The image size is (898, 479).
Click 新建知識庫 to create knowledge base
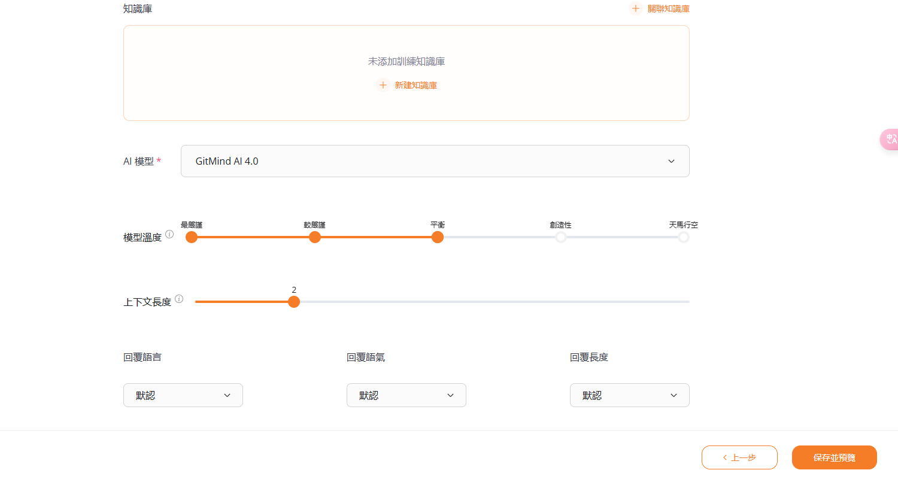click(415, 85)
